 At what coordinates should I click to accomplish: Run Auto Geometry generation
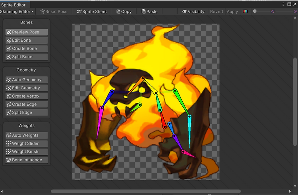(x=26, y=80)
